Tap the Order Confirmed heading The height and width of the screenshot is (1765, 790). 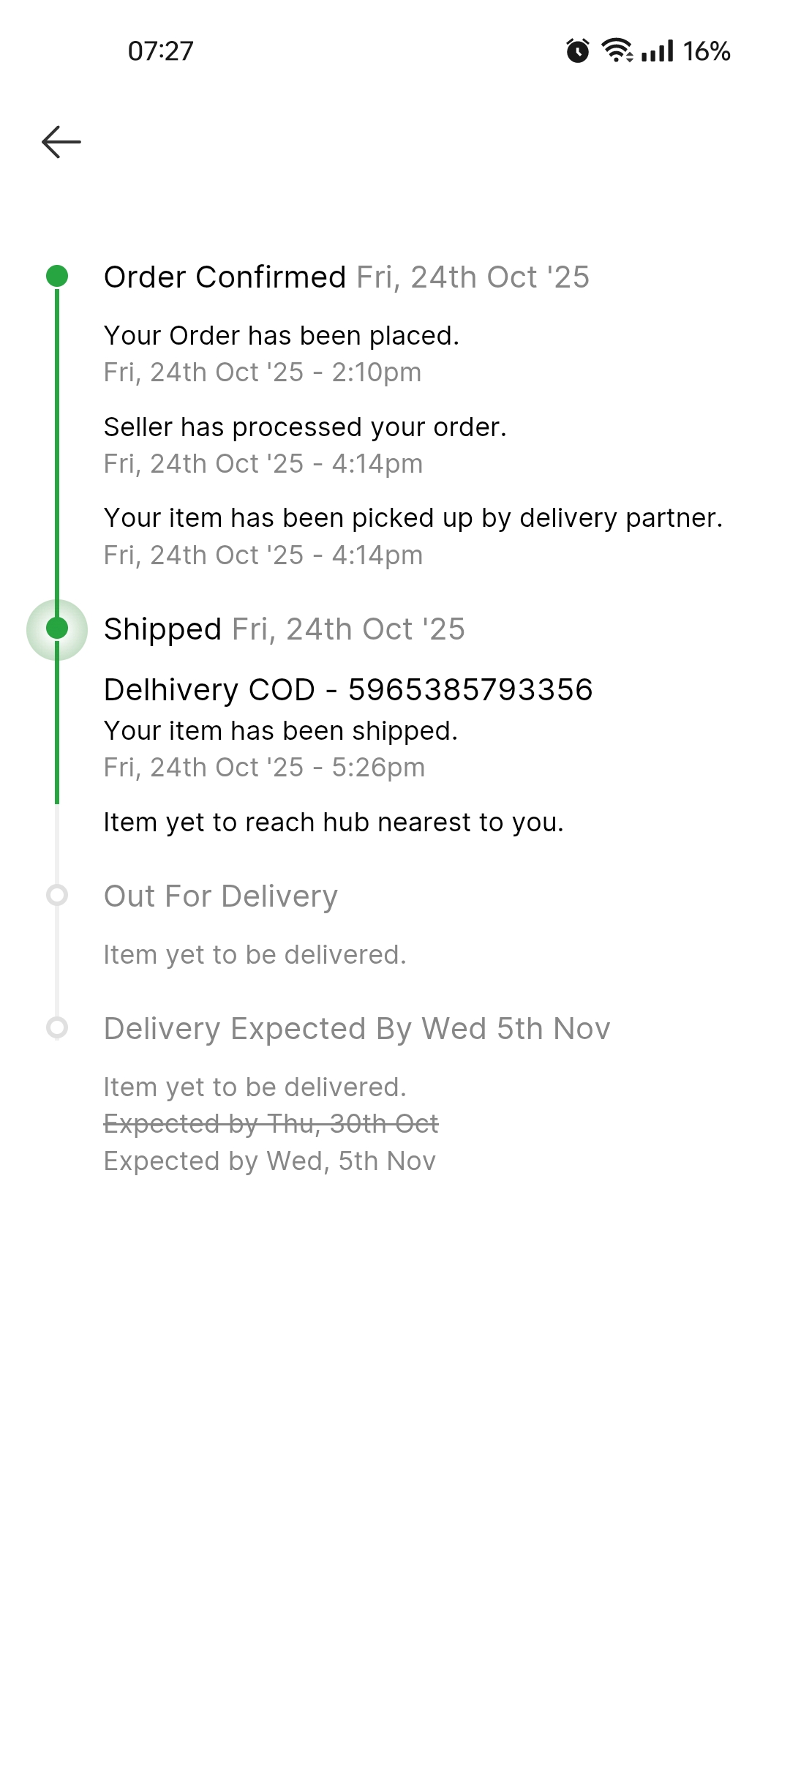click(x=225, y=277)
